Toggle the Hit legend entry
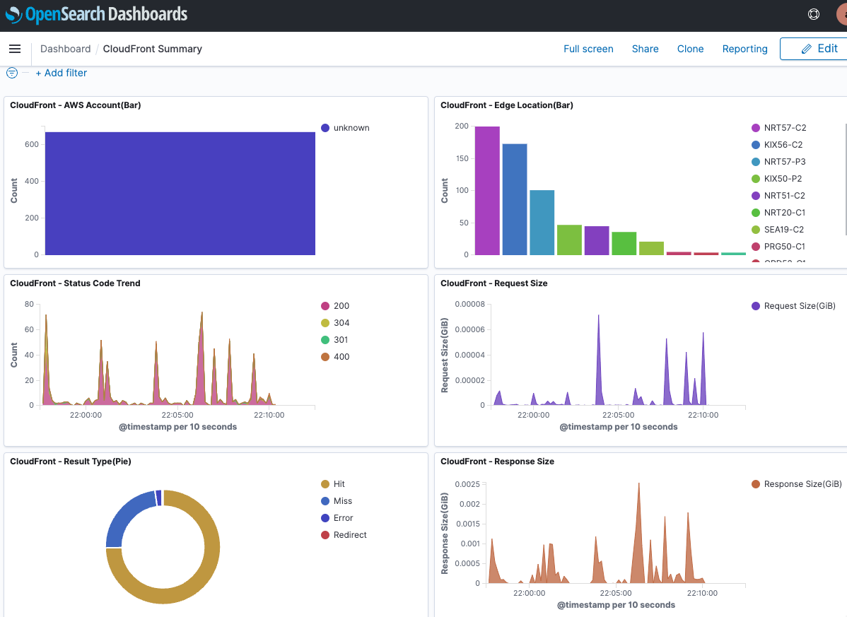Image resolution: width=847 pixels, height=617 pixels. coord(333,484)
